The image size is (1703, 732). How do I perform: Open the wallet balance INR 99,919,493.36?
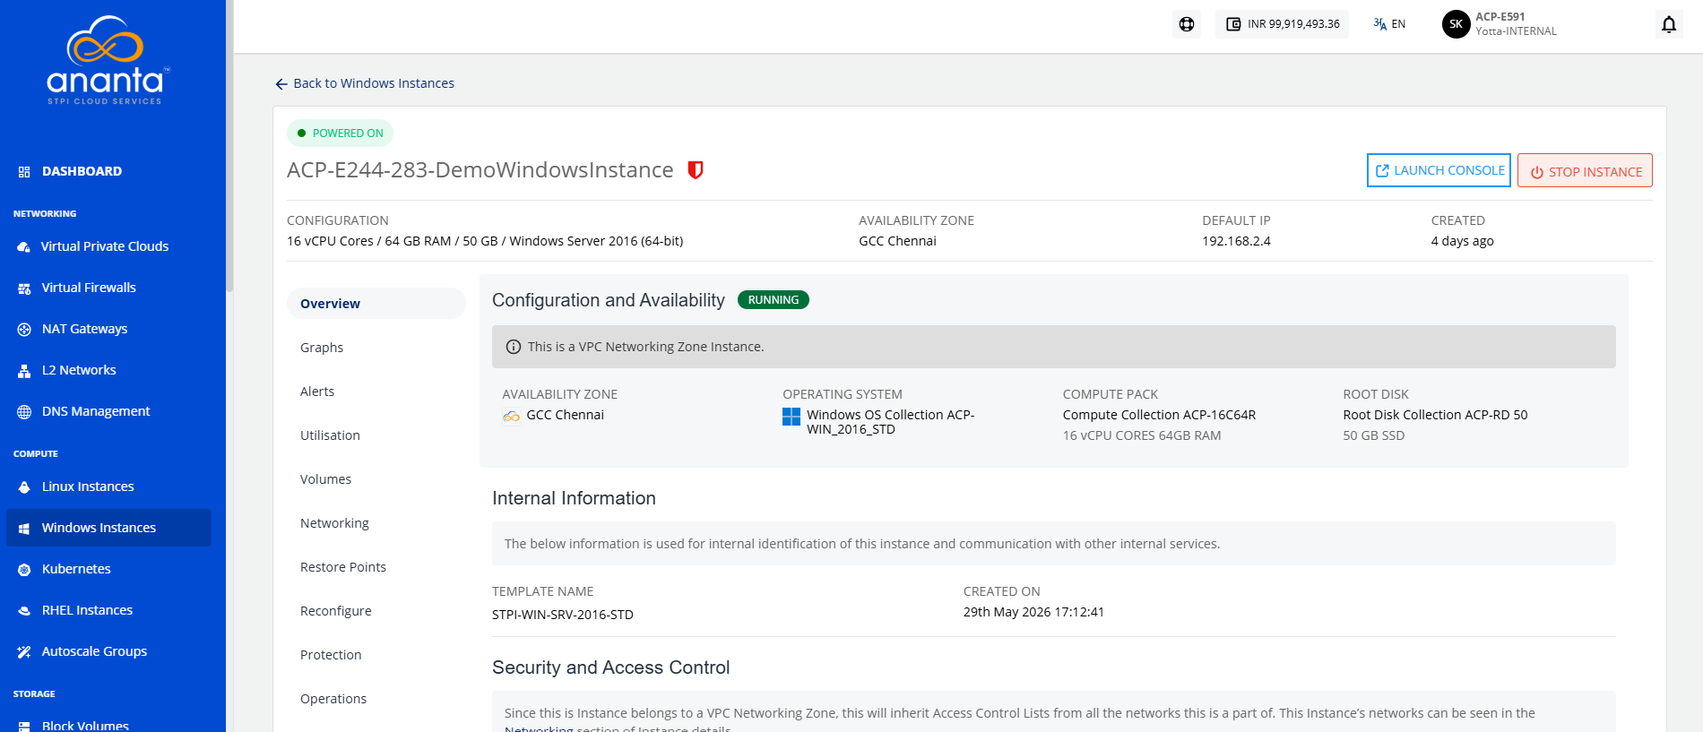[1283, 24]
